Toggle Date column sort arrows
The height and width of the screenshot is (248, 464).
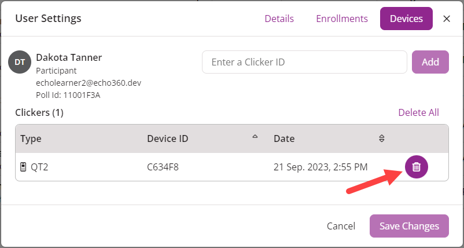pos(381,138)
